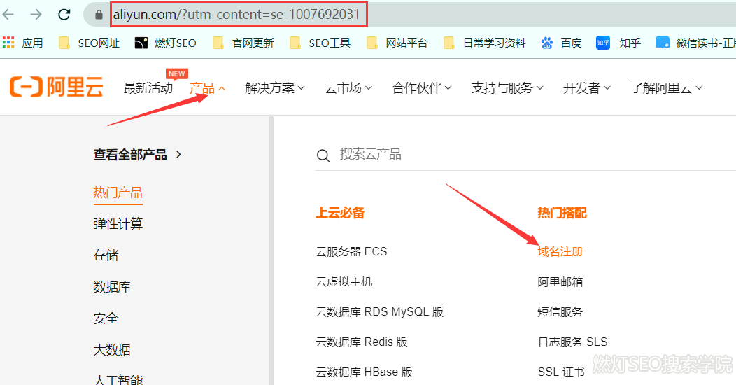Open SSL 证书 link
The image size is (736, 385).
(x=561, y=372)
